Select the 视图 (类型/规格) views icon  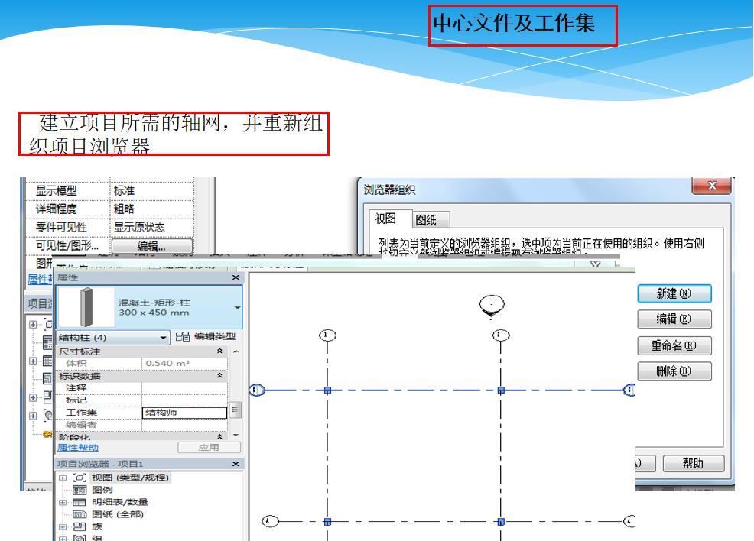(x=80, y=477)
